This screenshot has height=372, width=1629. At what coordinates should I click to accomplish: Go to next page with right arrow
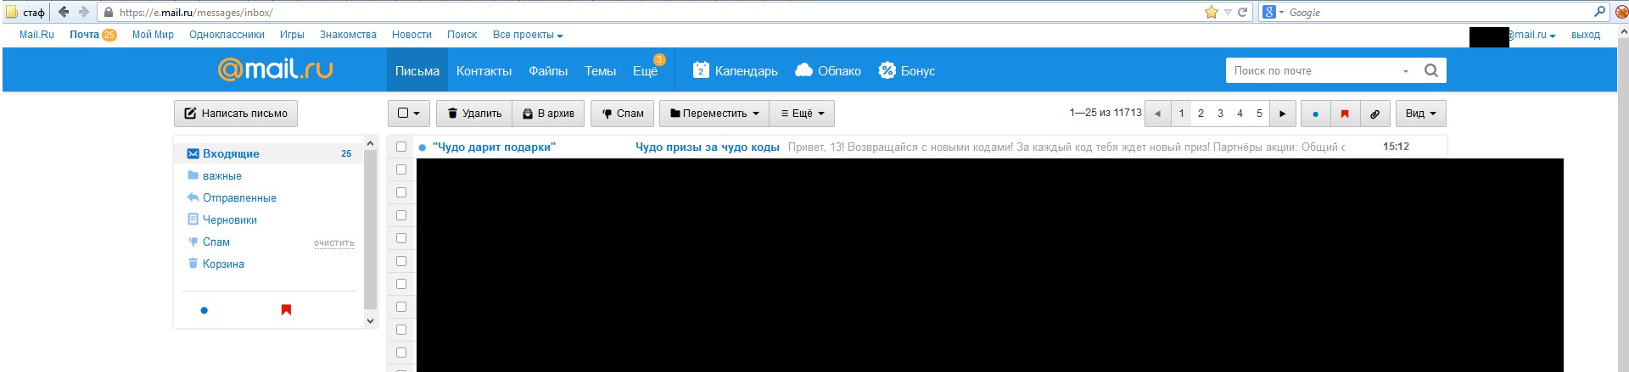tap(1282, 114)
